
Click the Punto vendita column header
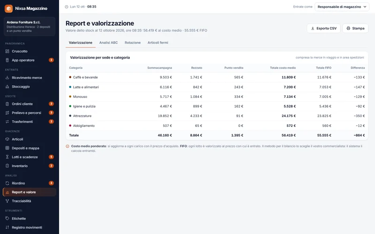[233, 68]
